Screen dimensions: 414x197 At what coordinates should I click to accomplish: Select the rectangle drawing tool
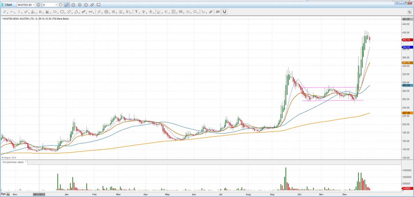tap(62, 12)
